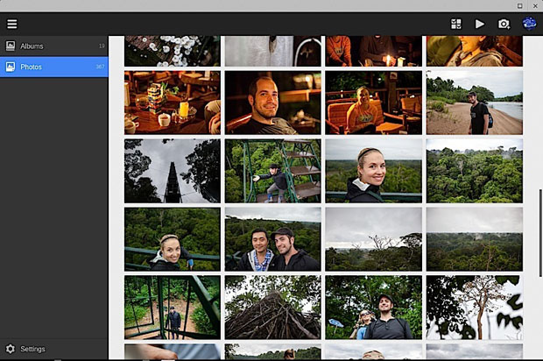Maximize the window
The width and height of the screenshot is (543, 361).
[x=520, y=5]
